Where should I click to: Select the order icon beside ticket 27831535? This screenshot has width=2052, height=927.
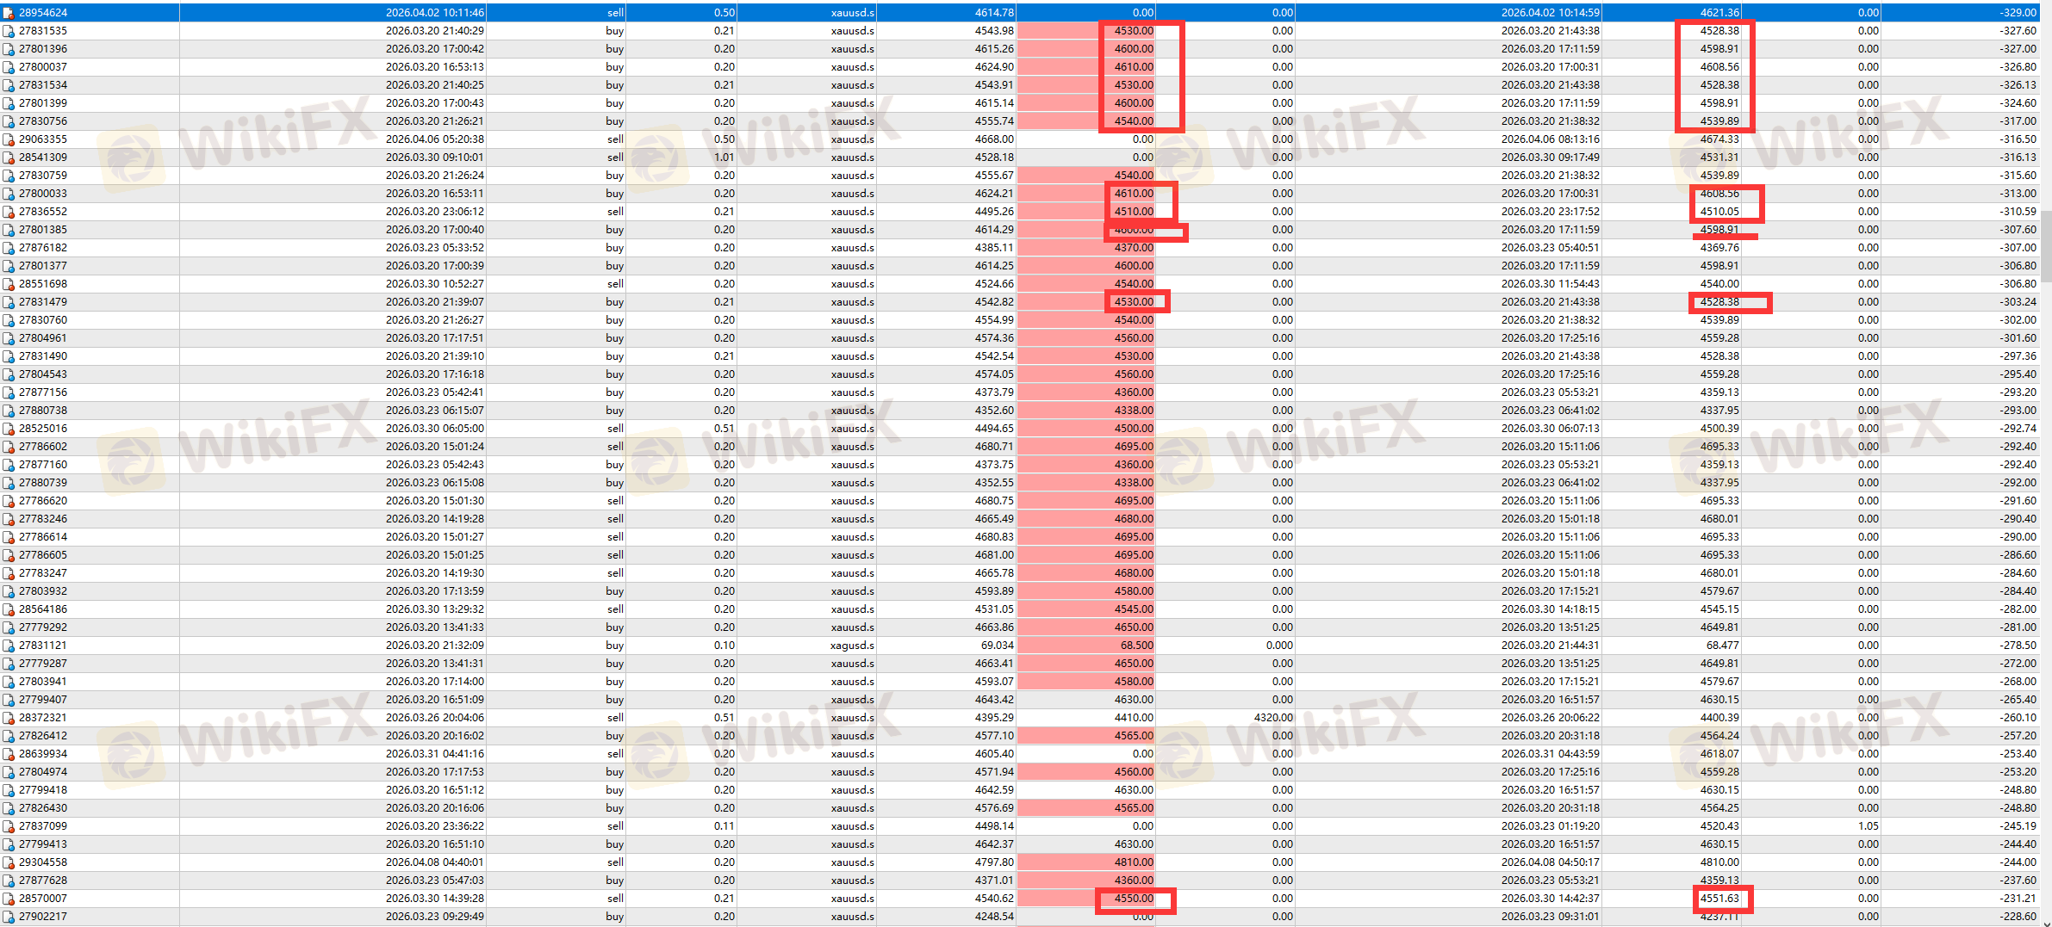(9, 31)
